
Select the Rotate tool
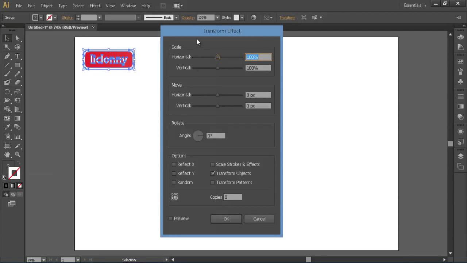7,92
